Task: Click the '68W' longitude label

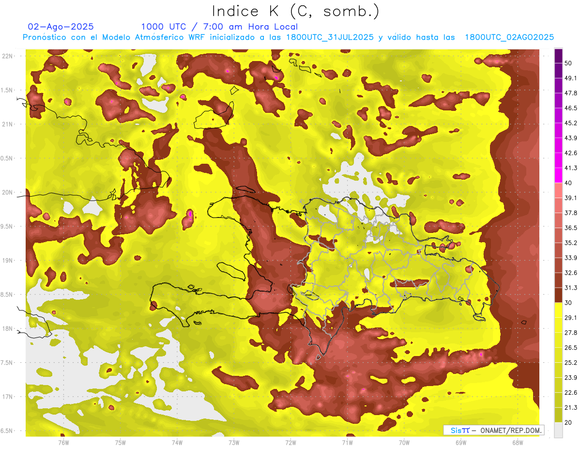Action: click(x=517, y=442)
